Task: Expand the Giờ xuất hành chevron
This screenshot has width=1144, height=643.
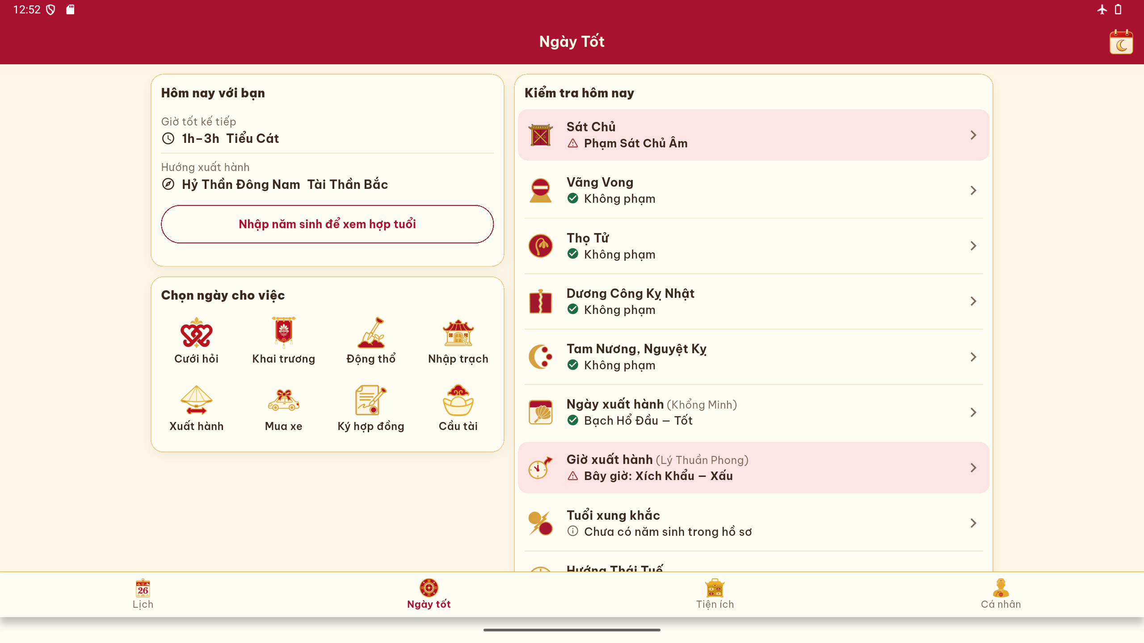Action: pyautogui.click(x=973, y=468)
